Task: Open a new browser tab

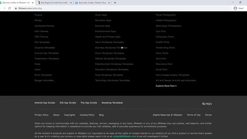Action: click(115, 3)
